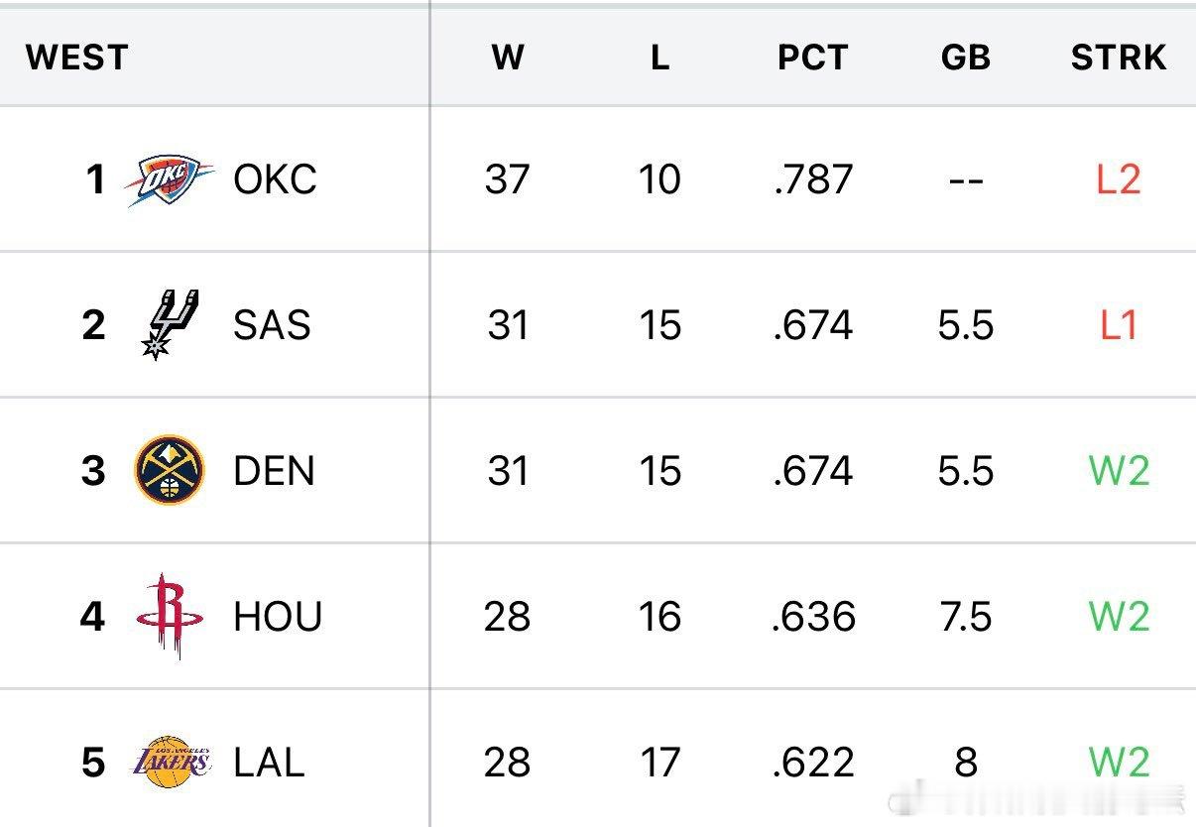Viewport: 1196px width, 827px height.
Task: Open the OKC team link
Action: point(275,180)
